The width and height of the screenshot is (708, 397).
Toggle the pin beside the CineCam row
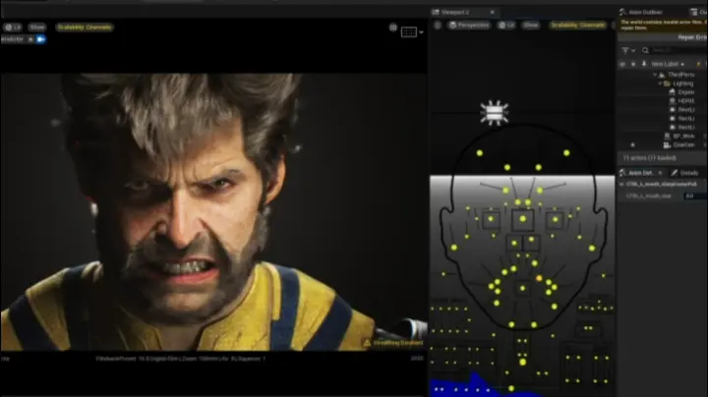(632, 144)
